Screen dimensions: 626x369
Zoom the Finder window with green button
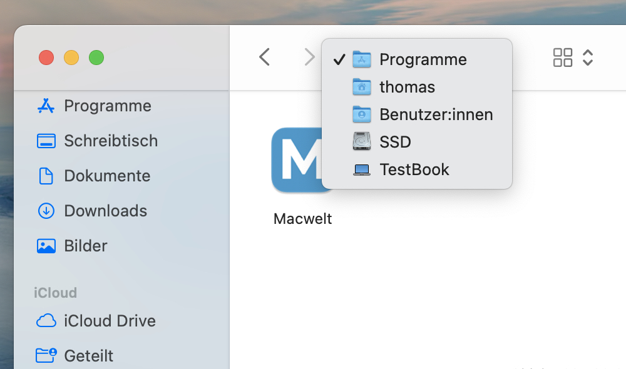[96, 58]
